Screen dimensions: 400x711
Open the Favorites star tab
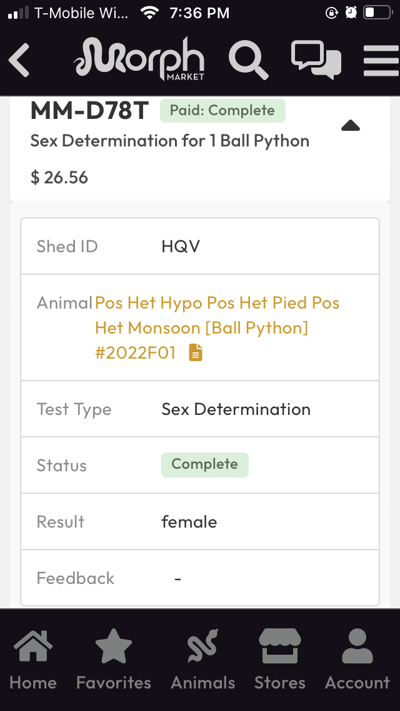(x=114, y=660)
